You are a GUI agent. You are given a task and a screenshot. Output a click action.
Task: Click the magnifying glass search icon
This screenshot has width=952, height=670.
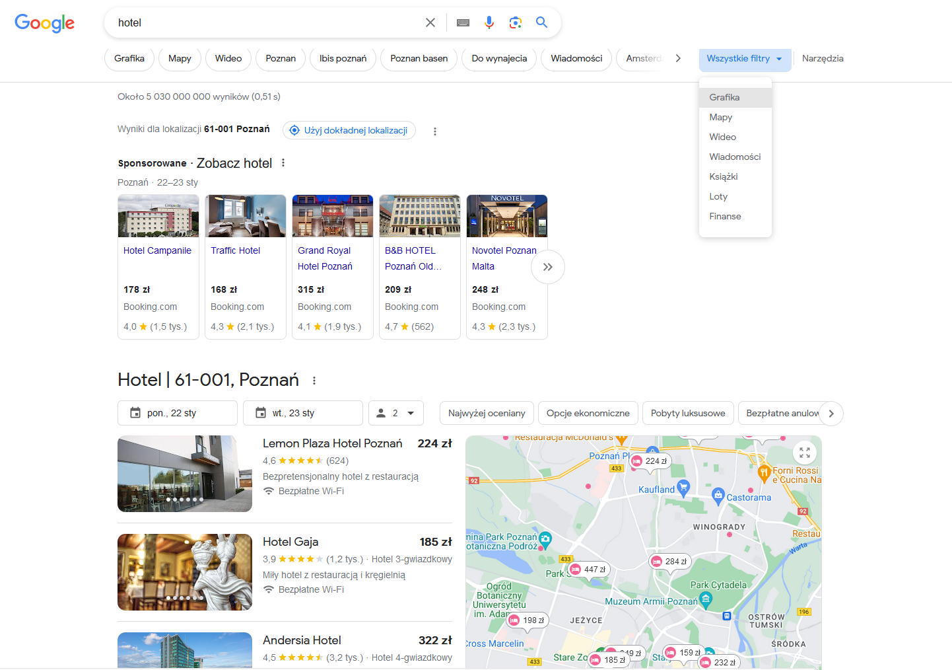541,22
